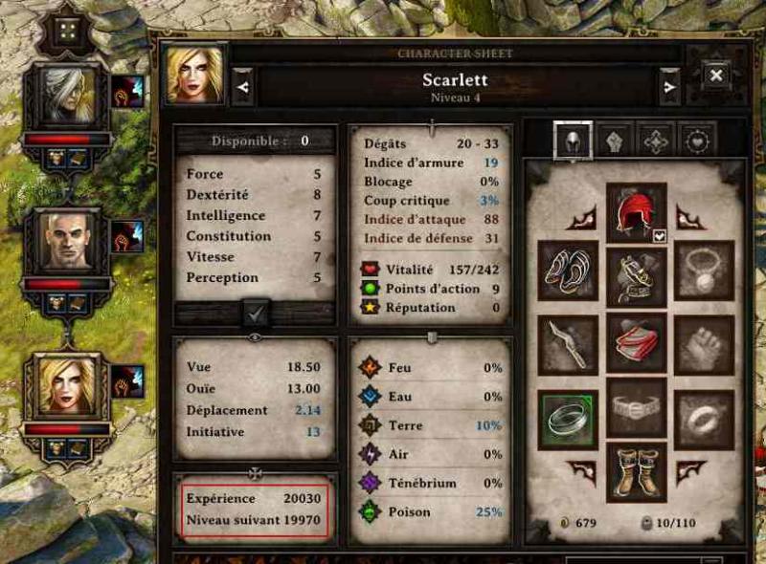Click the empty amulet necklace slot

pos(704,271)
